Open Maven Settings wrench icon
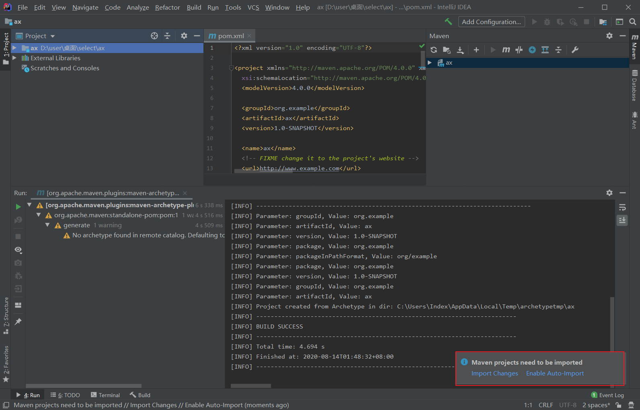The width and height of the screenshot is (640, 410). (x=575, y=50)
